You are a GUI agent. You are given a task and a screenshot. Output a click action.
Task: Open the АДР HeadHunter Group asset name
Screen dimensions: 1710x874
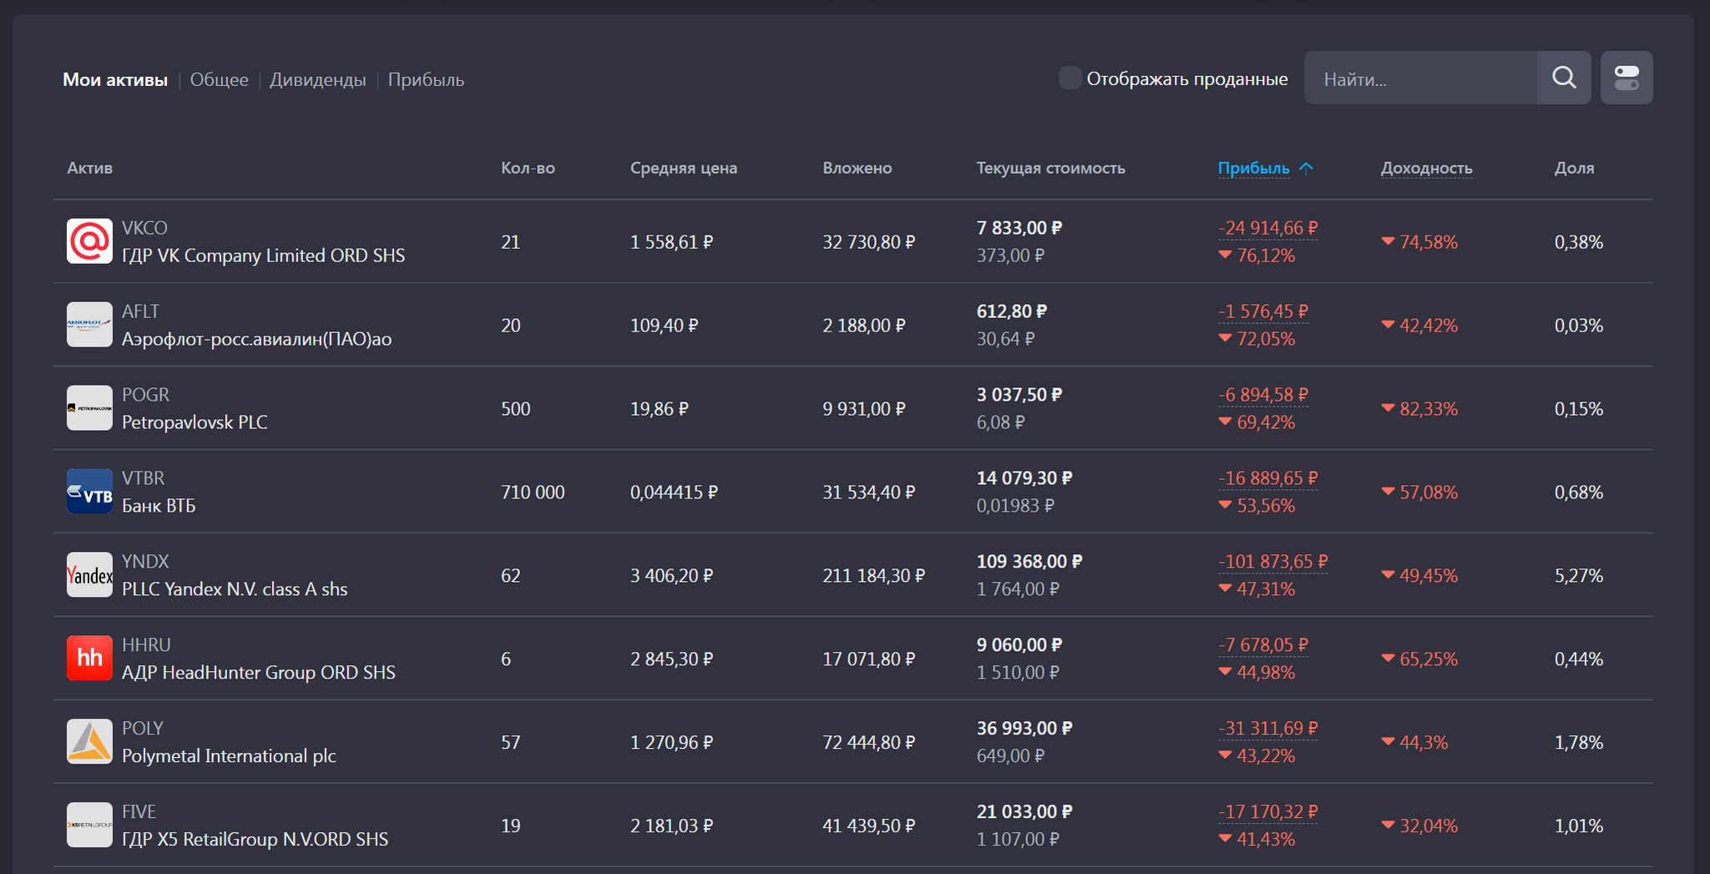tap(259, 673)
